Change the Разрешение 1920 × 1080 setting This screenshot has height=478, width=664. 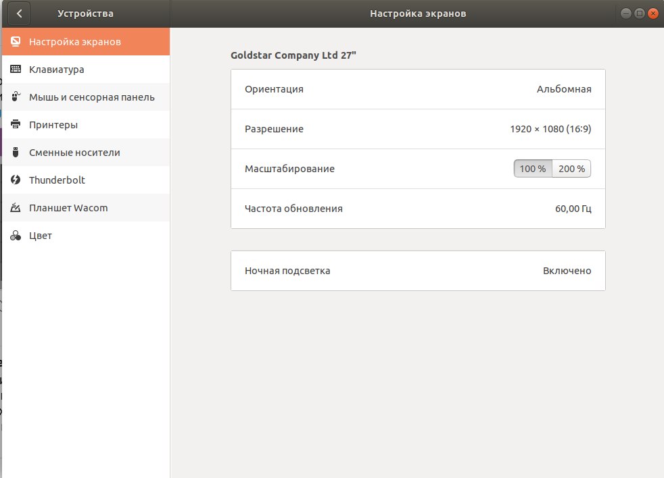point(418,129)
